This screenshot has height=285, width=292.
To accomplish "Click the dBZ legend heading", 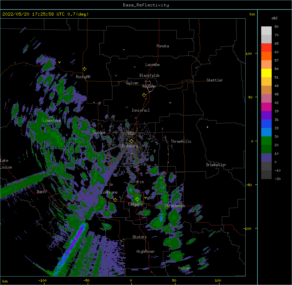I will click(274, 18).
